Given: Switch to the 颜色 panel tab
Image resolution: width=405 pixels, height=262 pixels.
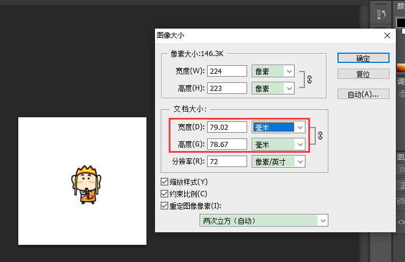Looking at the screenshot, I should coord(401,6).
